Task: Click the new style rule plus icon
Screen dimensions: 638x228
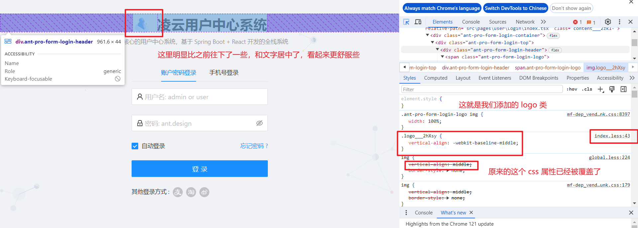Action: click(600, 89)
